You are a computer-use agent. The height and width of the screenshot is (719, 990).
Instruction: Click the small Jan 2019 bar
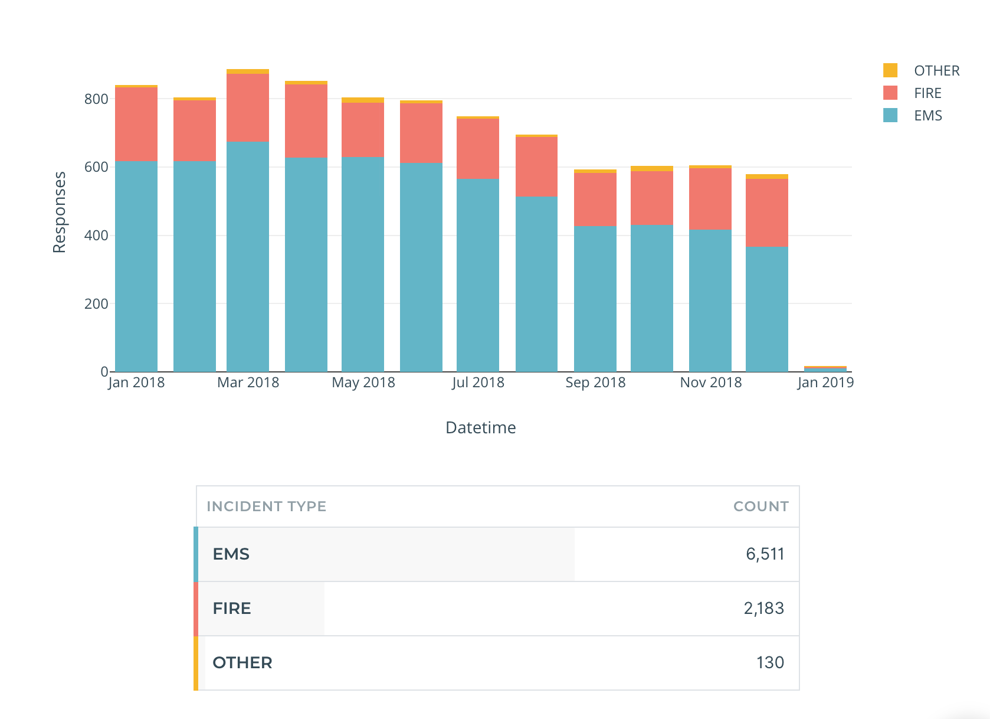click(x=825, y=369)
